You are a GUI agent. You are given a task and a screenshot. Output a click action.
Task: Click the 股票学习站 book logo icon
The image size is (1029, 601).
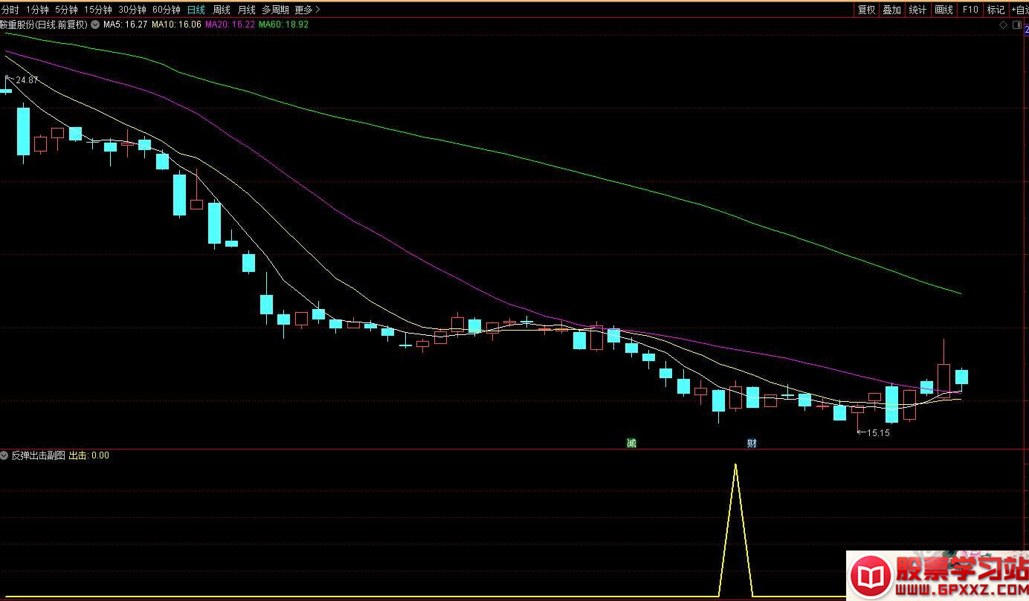(871, 576)
